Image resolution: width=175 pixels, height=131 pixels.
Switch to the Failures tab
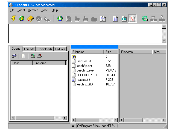click(60, 49)
